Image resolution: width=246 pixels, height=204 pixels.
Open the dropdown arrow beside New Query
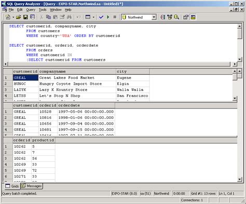coord(13,17)
